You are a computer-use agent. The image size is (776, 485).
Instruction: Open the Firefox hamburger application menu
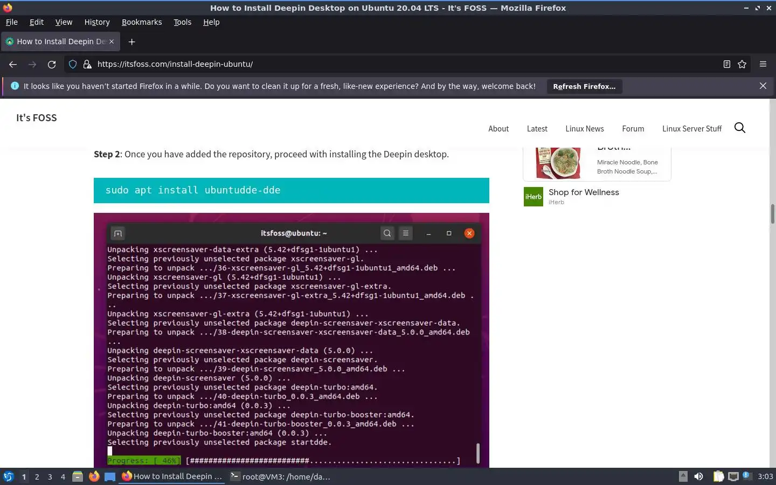click(x=763, y=64)
